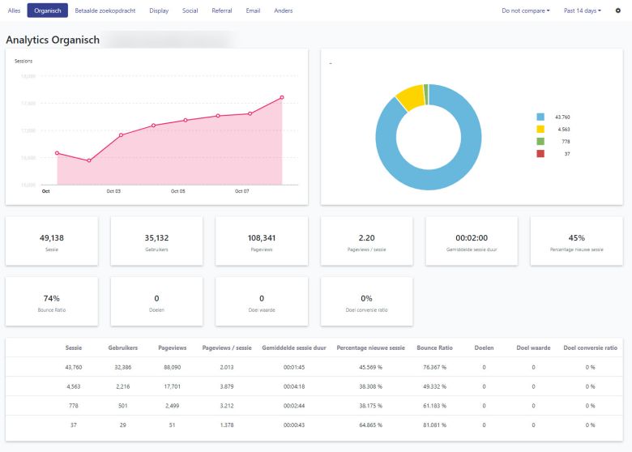
Task: Click the blue legend swatch for 43,760
Action: tap(540, 117)
